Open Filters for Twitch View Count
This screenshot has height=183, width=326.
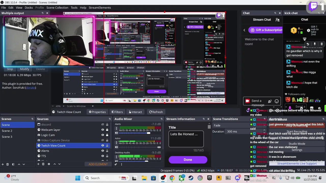pos(117,112)
